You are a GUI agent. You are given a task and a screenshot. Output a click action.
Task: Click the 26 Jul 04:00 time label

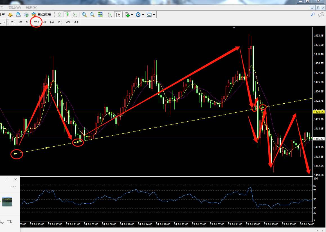[307, 224]
